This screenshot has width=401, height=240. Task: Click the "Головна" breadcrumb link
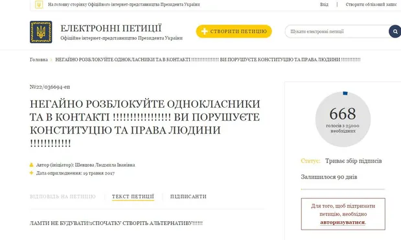click(39, 60)
